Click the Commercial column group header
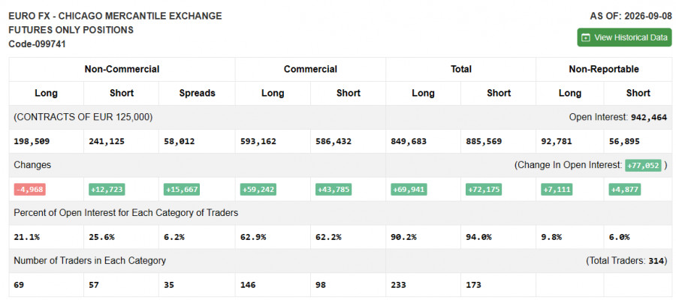Viewport: 676px width, 300px height. coord(310,69)
